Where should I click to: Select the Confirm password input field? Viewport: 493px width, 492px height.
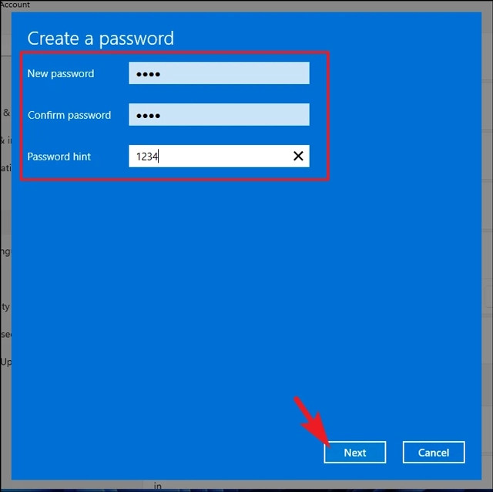(x=219, y=115)
